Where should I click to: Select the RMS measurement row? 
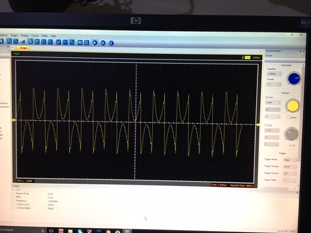coord(18,197)
